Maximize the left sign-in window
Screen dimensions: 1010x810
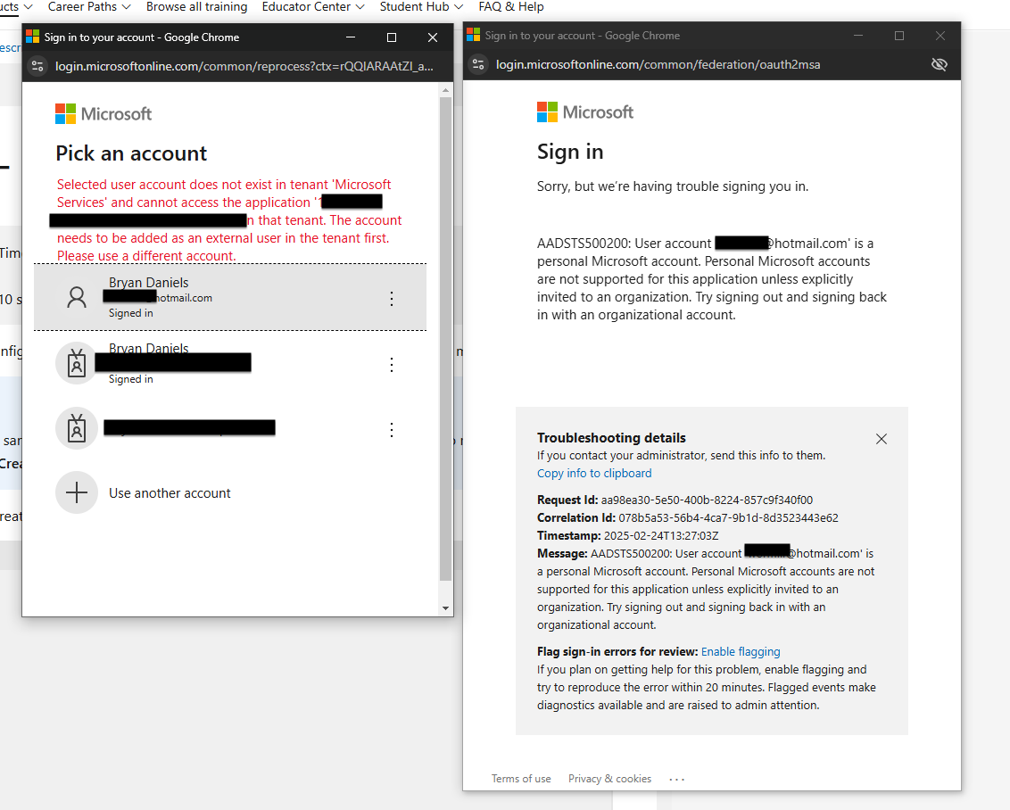pos(391,37)
